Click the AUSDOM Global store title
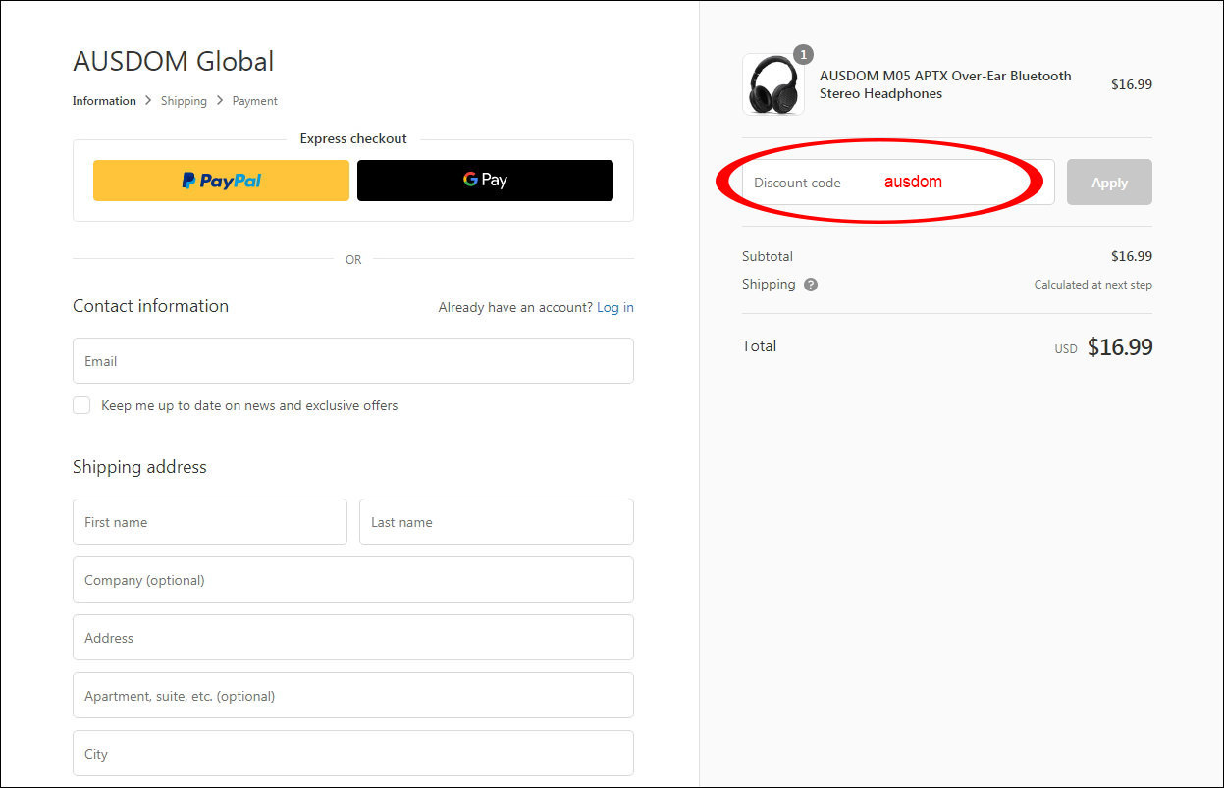 (174, 61)
